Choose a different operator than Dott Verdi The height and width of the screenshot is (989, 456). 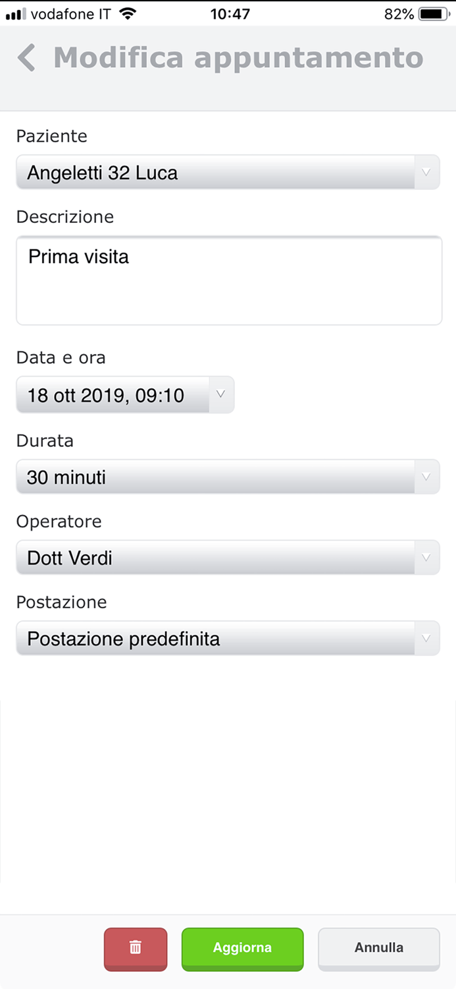197,558
